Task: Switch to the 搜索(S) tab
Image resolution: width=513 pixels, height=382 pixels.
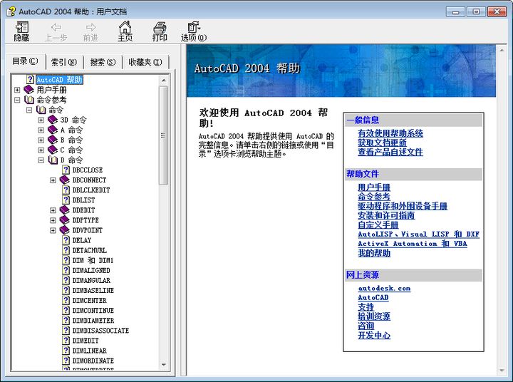Action: pyautogui.click(x=103, y=62)
